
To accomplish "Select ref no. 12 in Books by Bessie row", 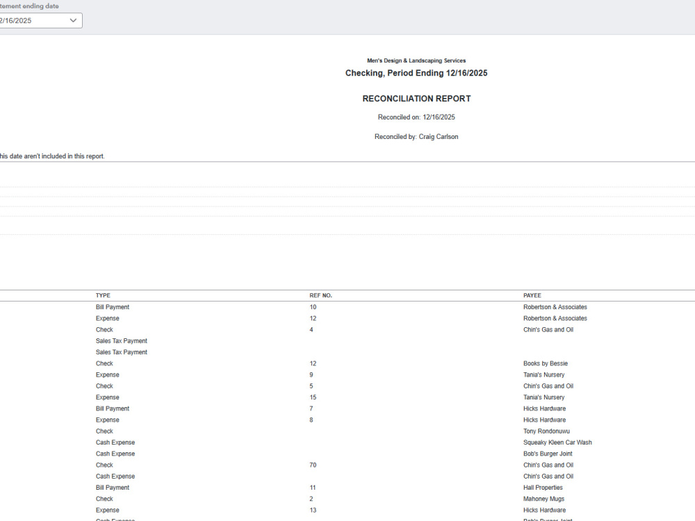I will tap(313, 363).
